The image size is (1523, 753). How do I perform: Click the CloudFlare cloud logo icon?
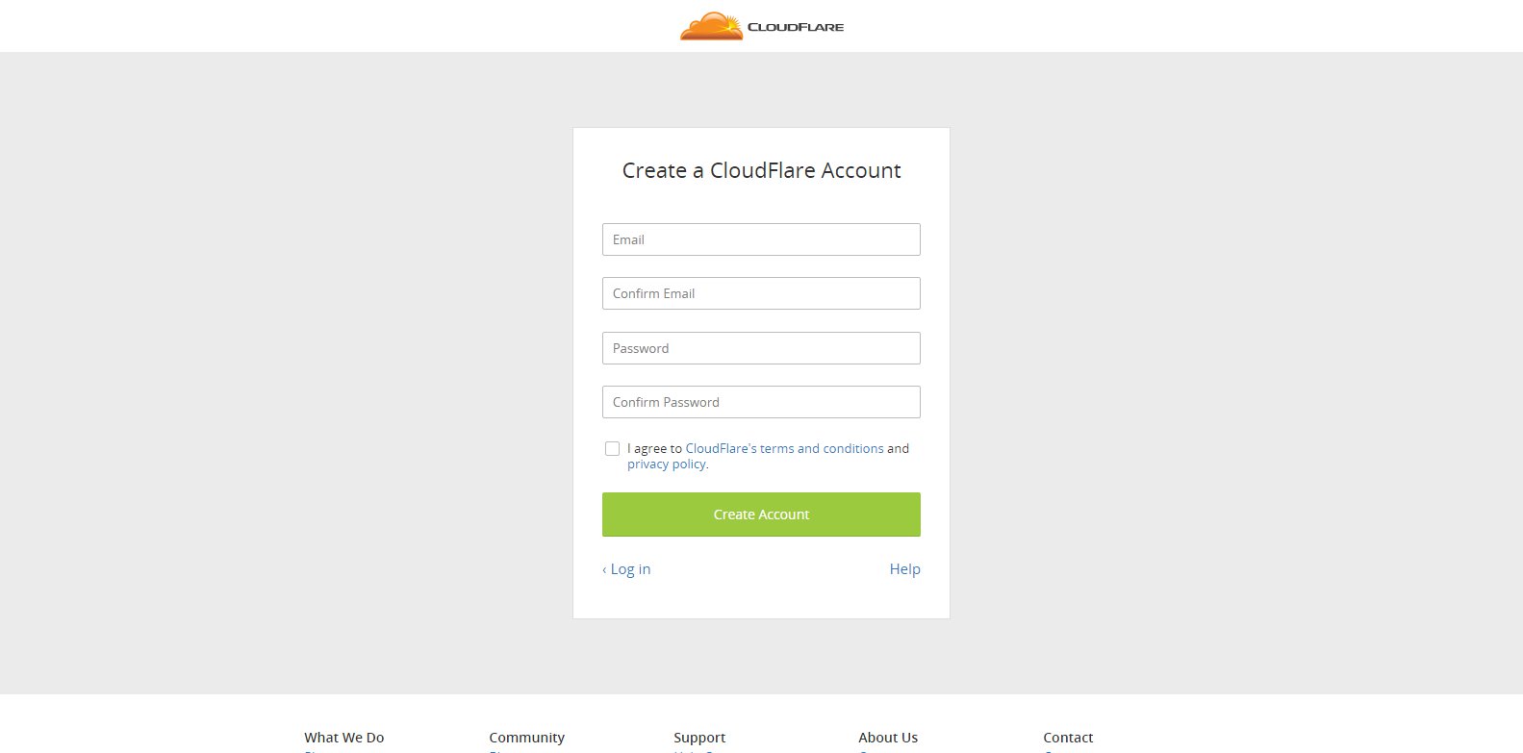(712, 26)
